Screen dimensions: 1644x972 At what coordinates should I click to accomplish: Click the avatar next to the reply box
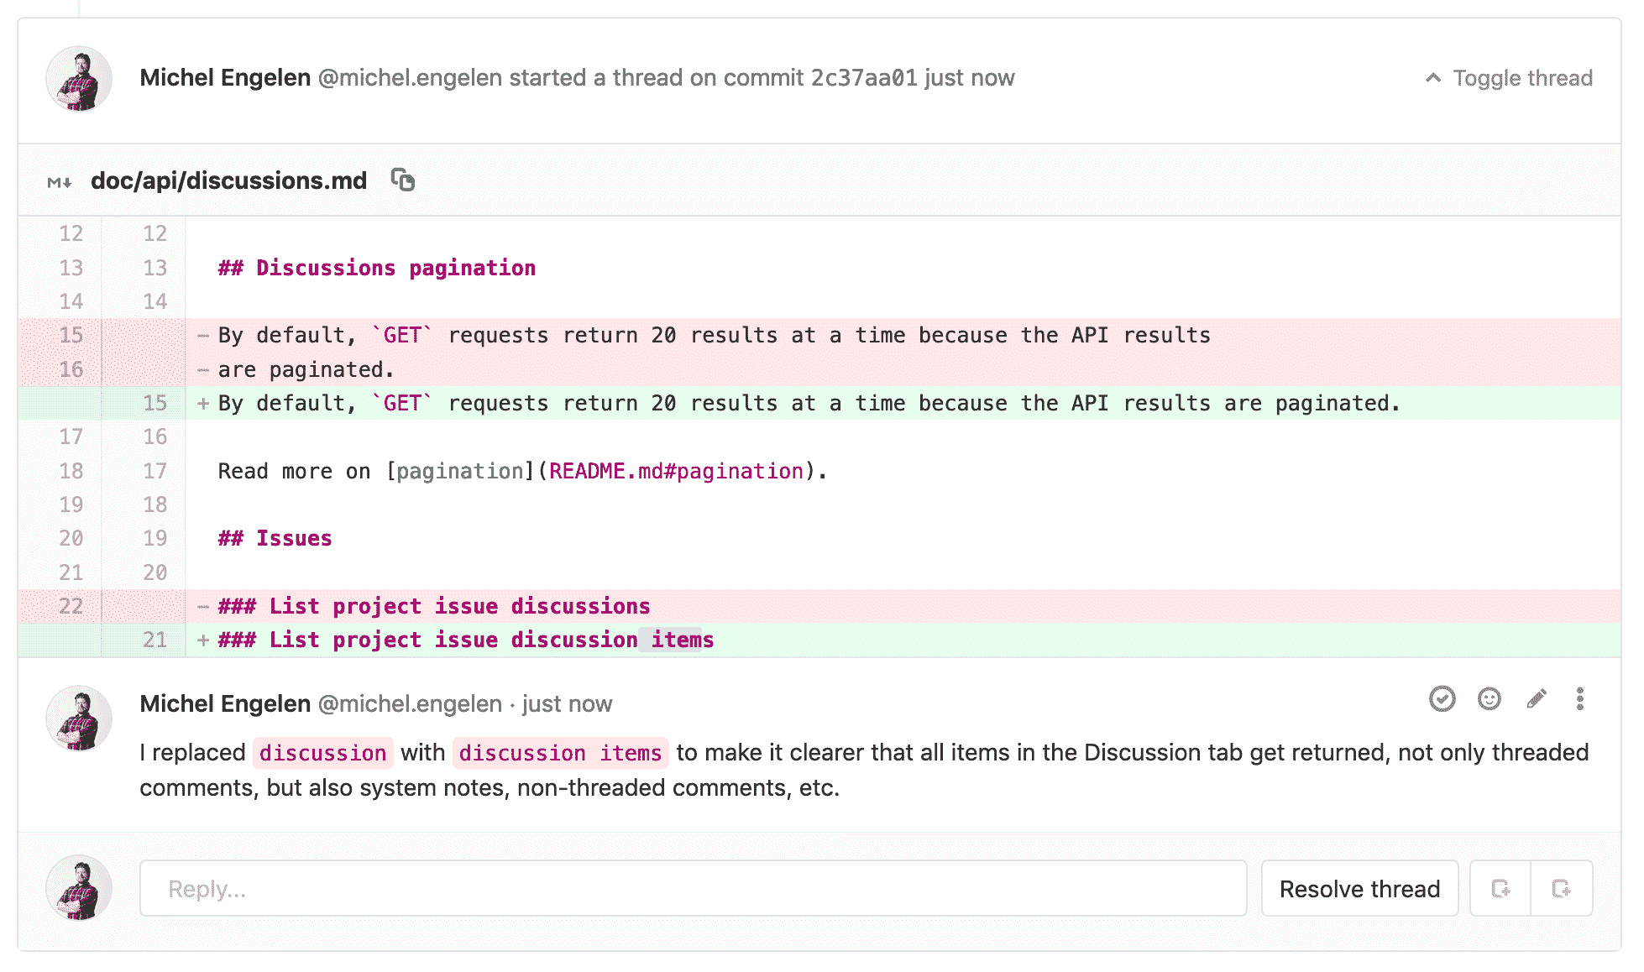pyautogui.click(x=78, y=888)
